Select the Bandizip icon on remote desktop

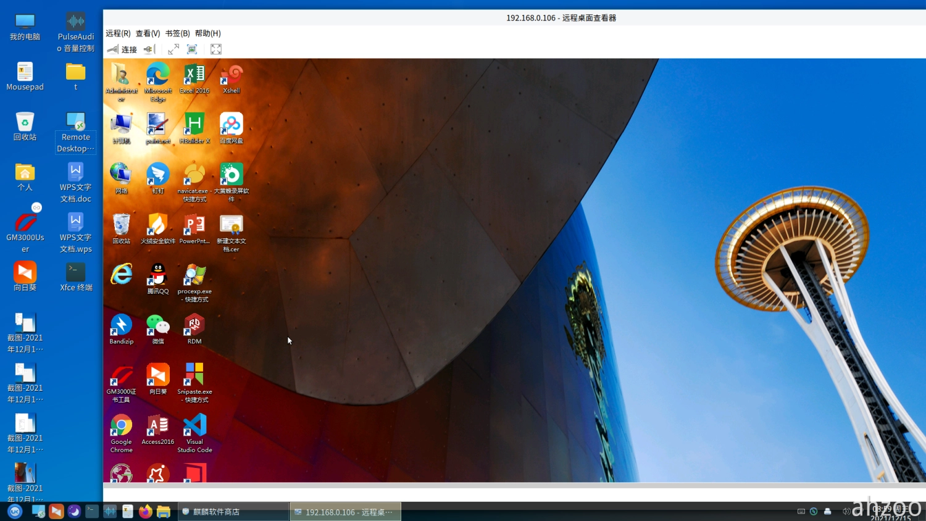[x=121, y=327]
